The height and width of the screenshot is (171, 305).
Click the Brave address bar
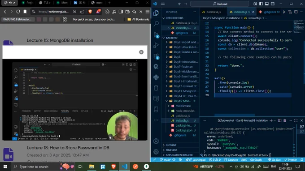coord(53,12)
